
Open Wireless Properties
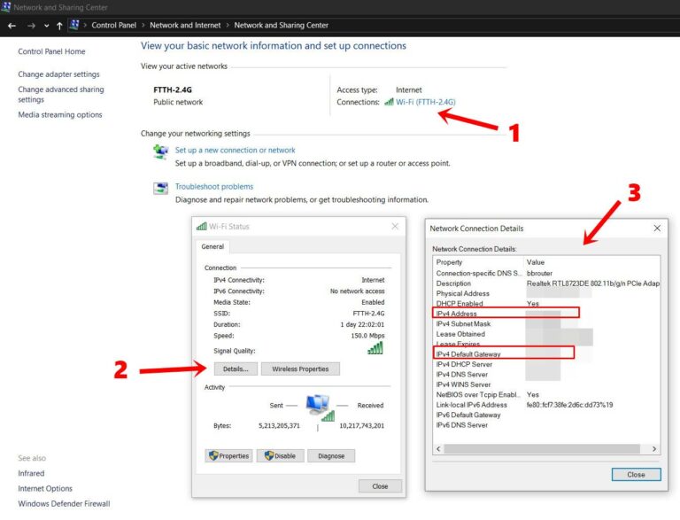300,369
